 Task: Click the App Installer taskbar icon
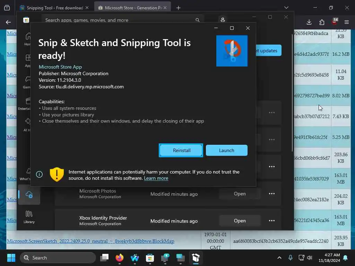196,258
